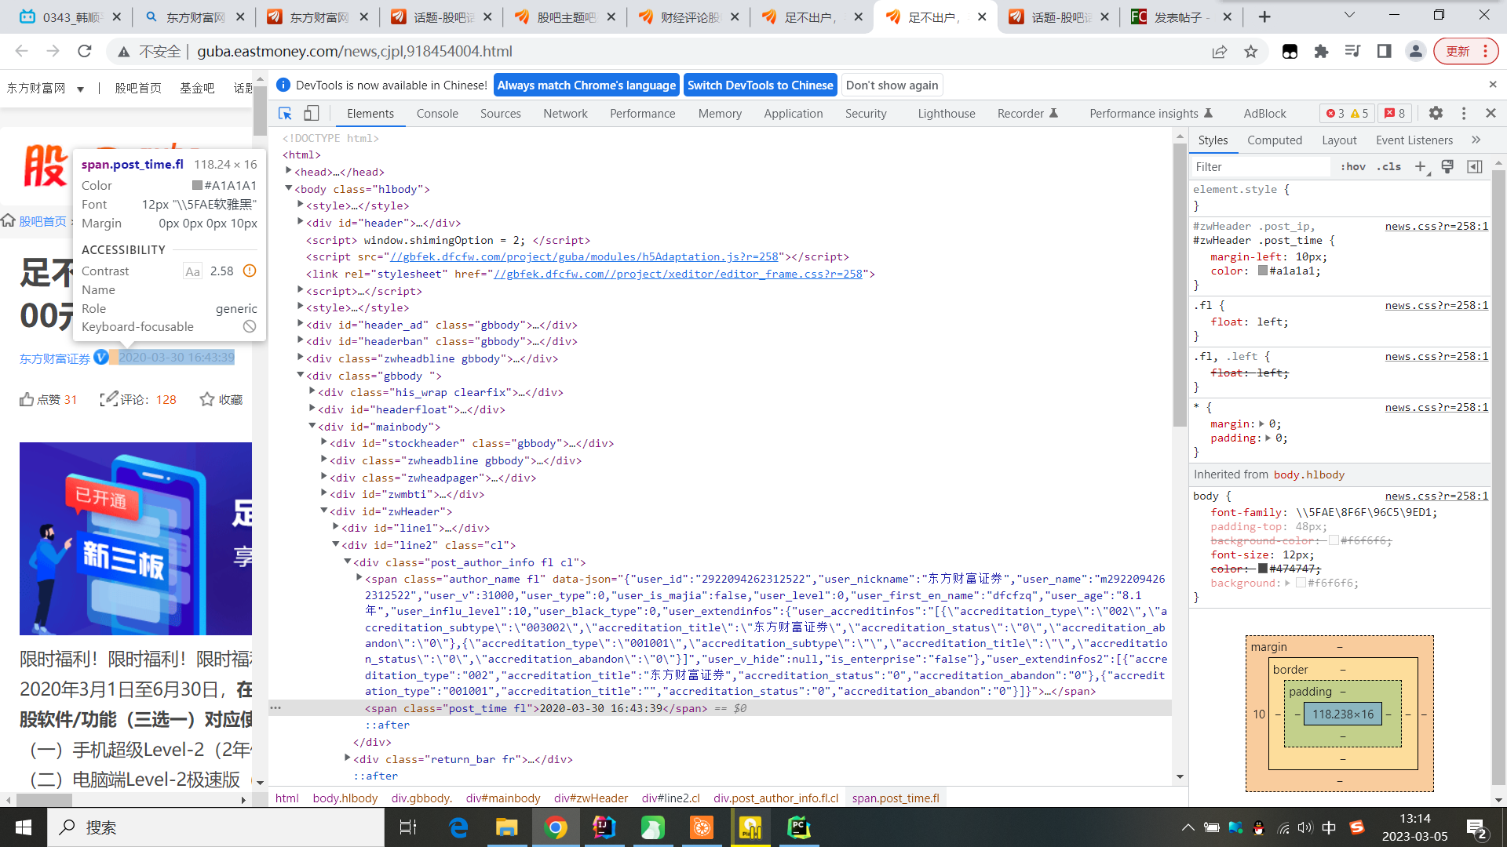Screen dimensions: 1507x847
Task: Click the Windows taskbar search box
Action: 216,827
